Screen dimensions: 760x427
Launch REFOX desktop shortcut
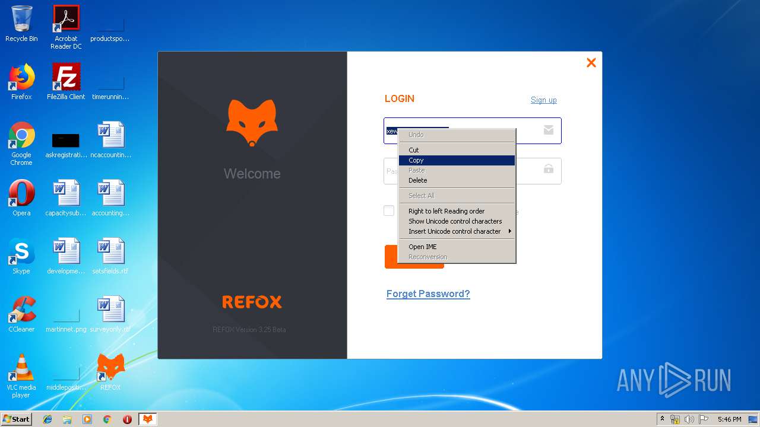pyautogui.click(x=110, y=372)
